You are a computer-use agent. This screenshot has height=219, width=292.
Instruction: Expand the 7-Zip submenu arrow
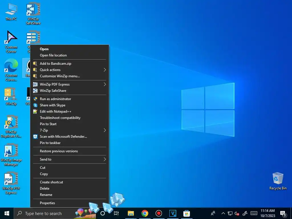coord(105,130)
